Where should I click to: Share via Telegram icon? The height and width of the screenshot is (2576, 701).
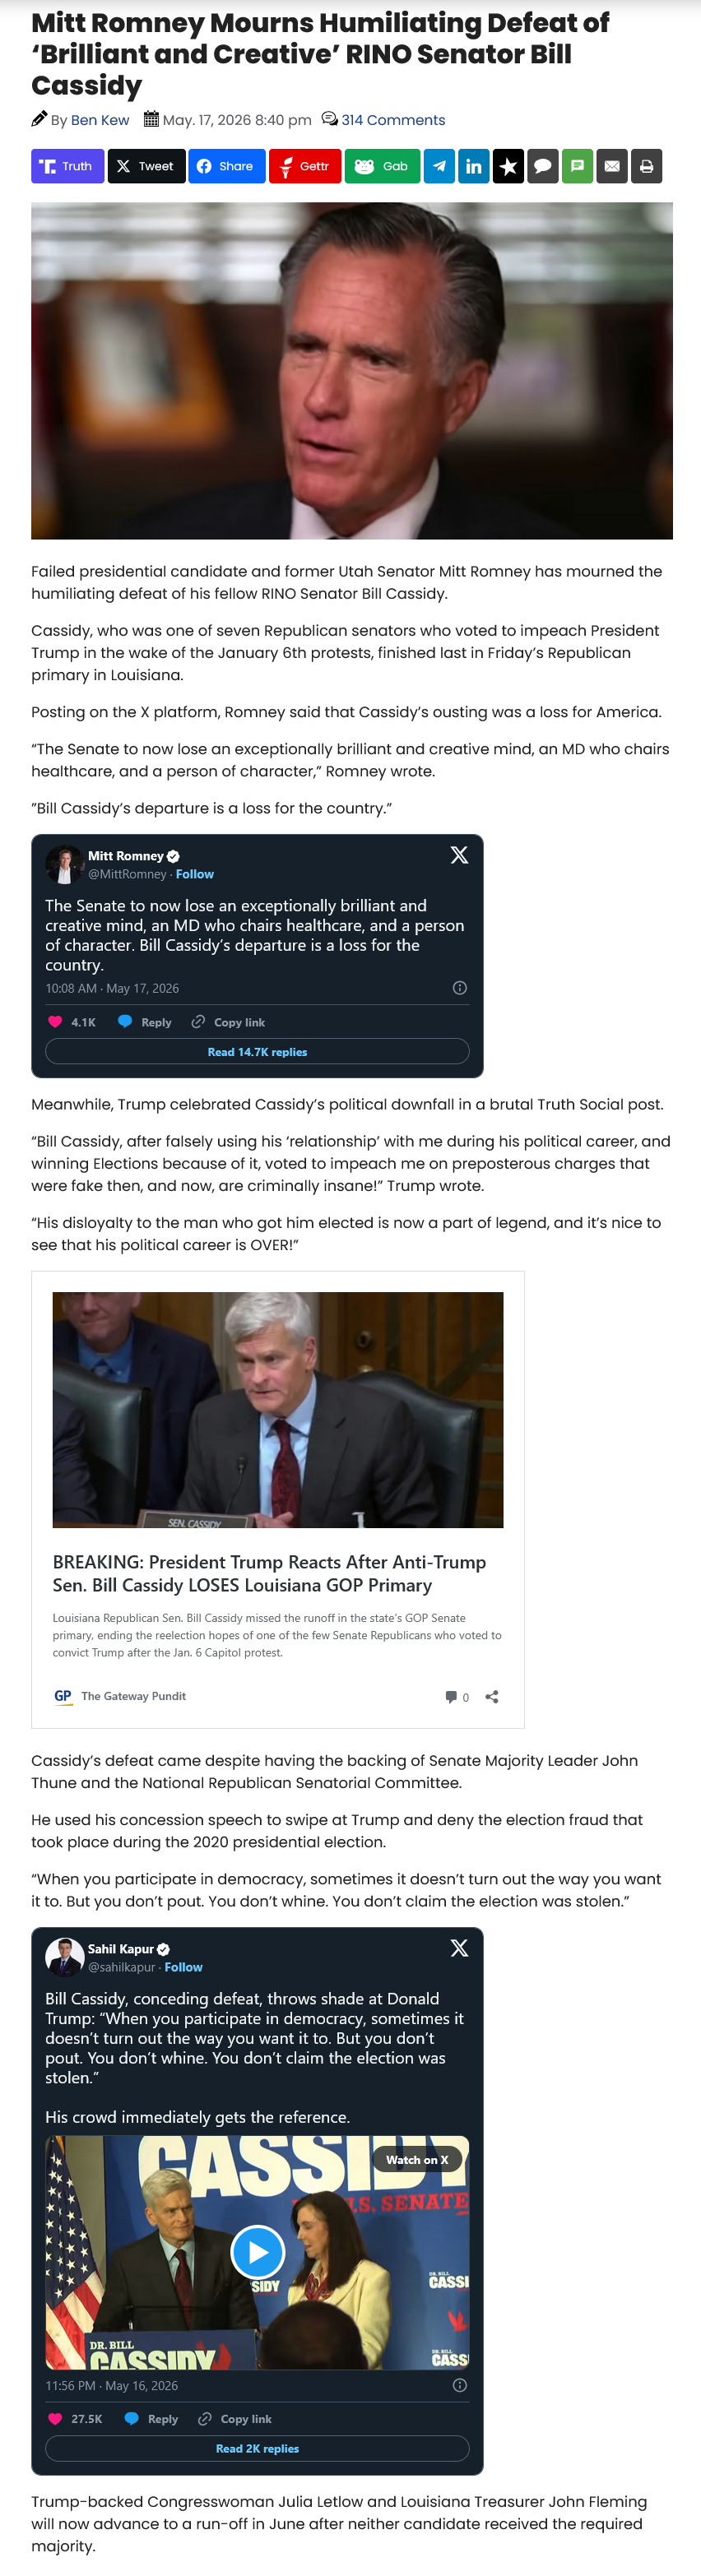(x=439, y=166)
